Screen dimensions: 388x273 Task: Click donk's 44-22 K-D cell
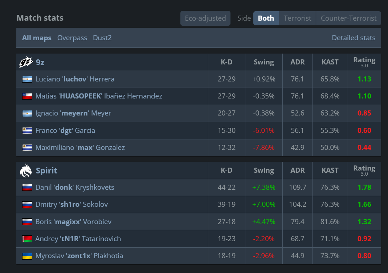click(x=226, y=187)
